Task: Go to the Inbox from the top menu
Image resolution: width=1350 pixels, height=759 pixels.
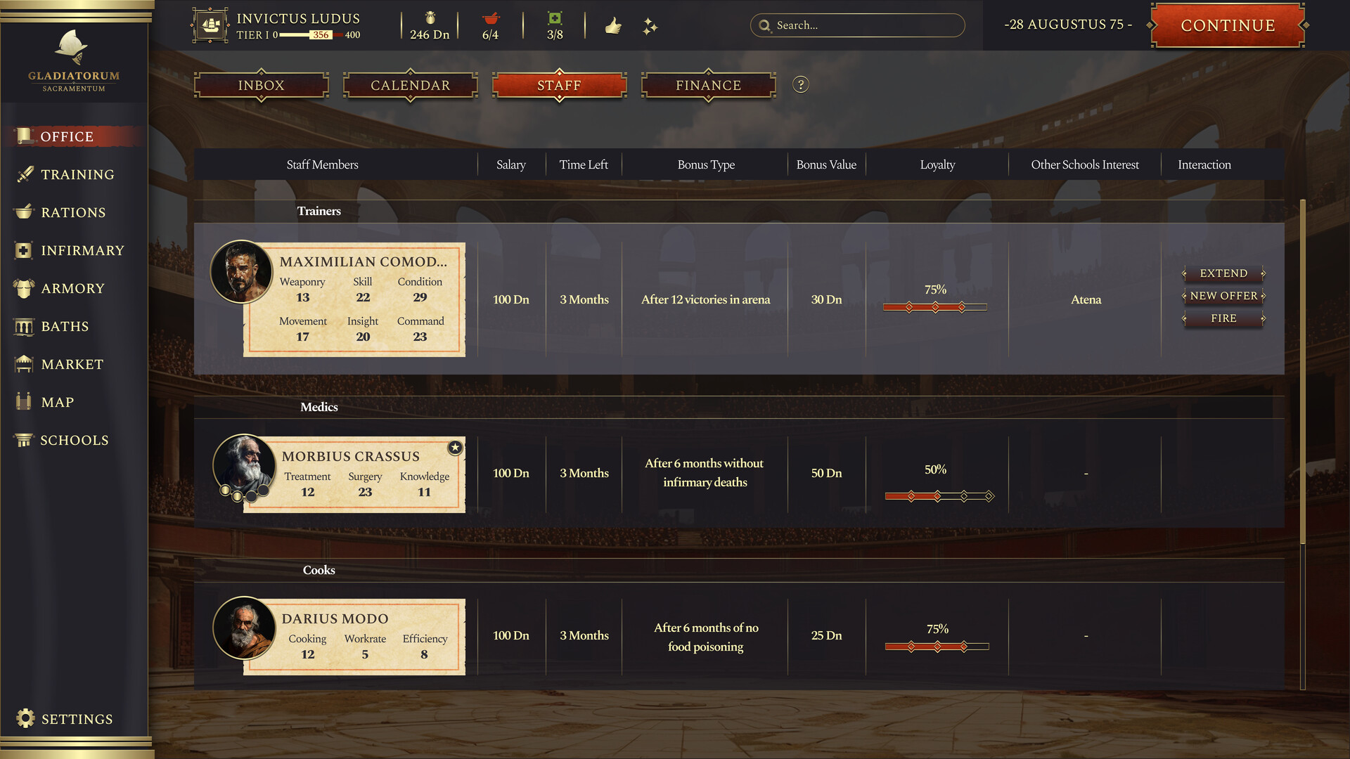Action: coord(261,85)
